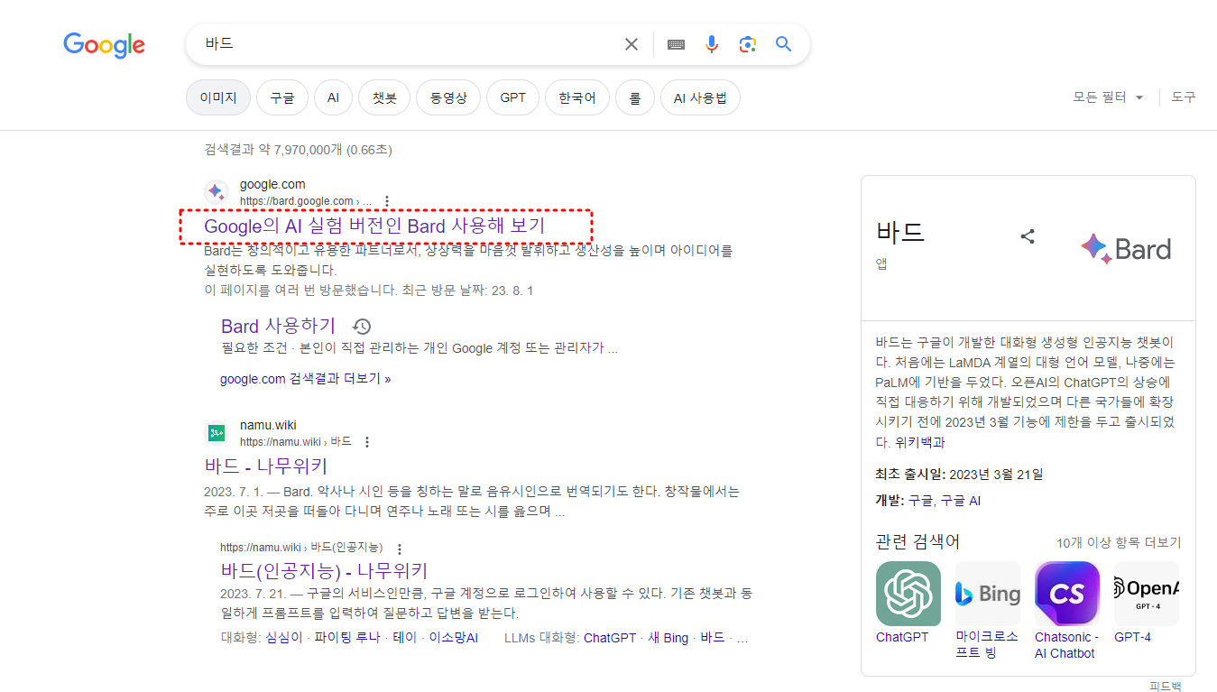Open 바드 - 나무위키 result

266,466
